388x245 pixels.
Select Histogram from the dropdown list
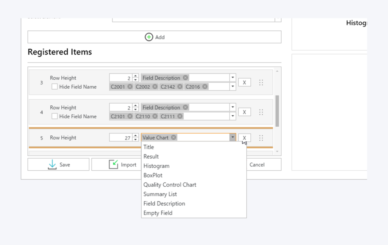pyautogui.click(x=156, y=166)
